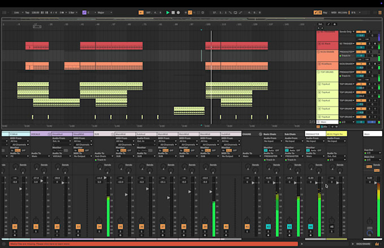Screen dimensions: 384x248
Task: Fold the SUB group in the mixer
Action: [113, 134]
